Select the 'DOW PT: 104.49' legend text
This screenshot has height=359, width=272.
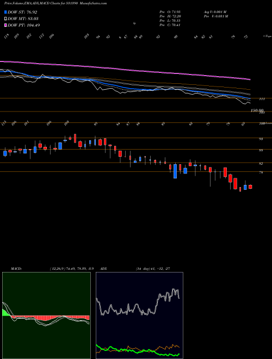click(x=23, y=25)
